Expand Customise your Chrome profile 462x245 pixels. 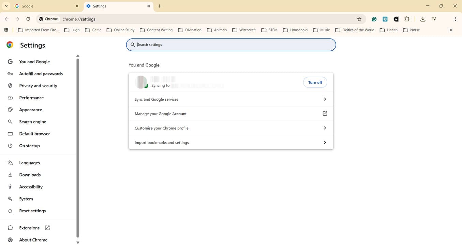(x=230, y=128)
